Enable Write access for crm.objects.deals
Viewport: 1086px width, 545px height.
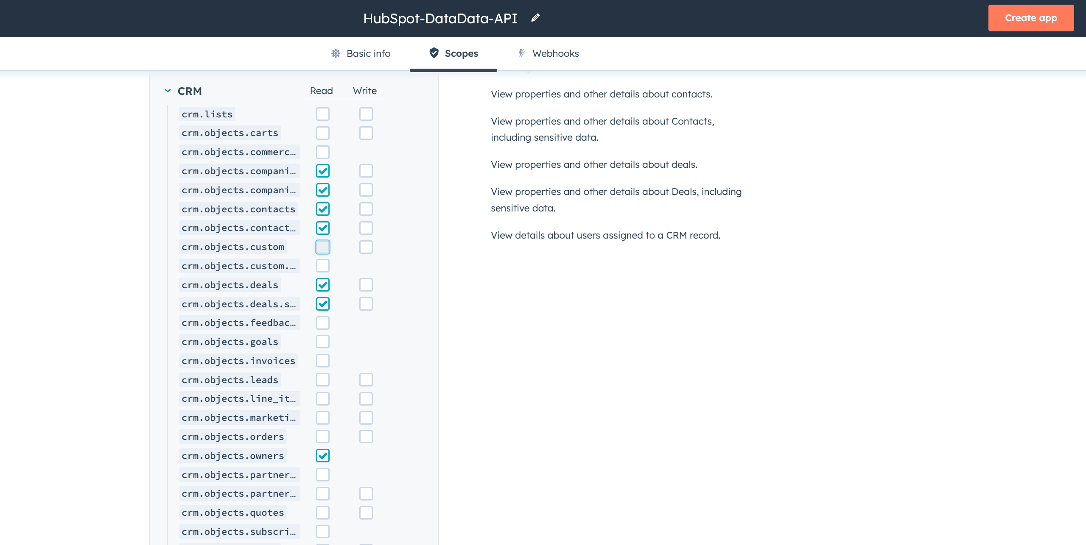tap(366, 284)
